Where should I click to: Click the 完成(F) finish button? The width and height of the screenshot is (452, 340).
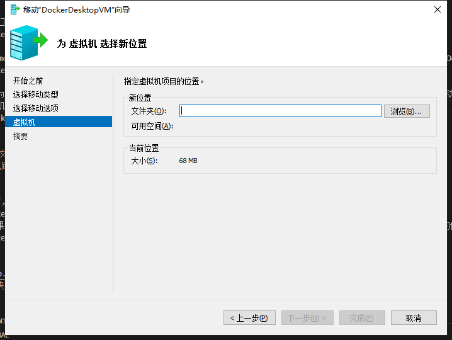click(362, 318)
